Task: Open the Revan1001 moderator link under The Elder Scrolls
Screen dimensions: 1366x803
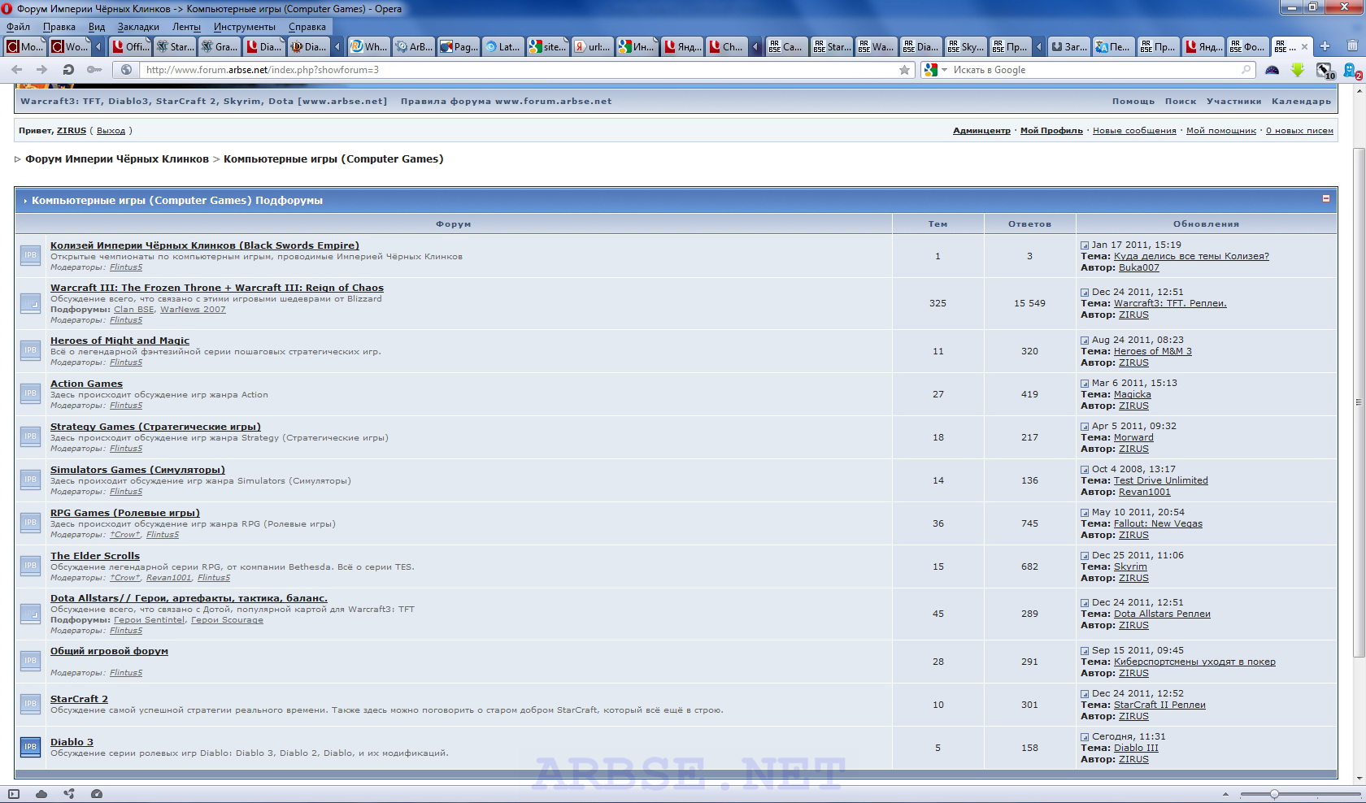Action: coord(169,578)
